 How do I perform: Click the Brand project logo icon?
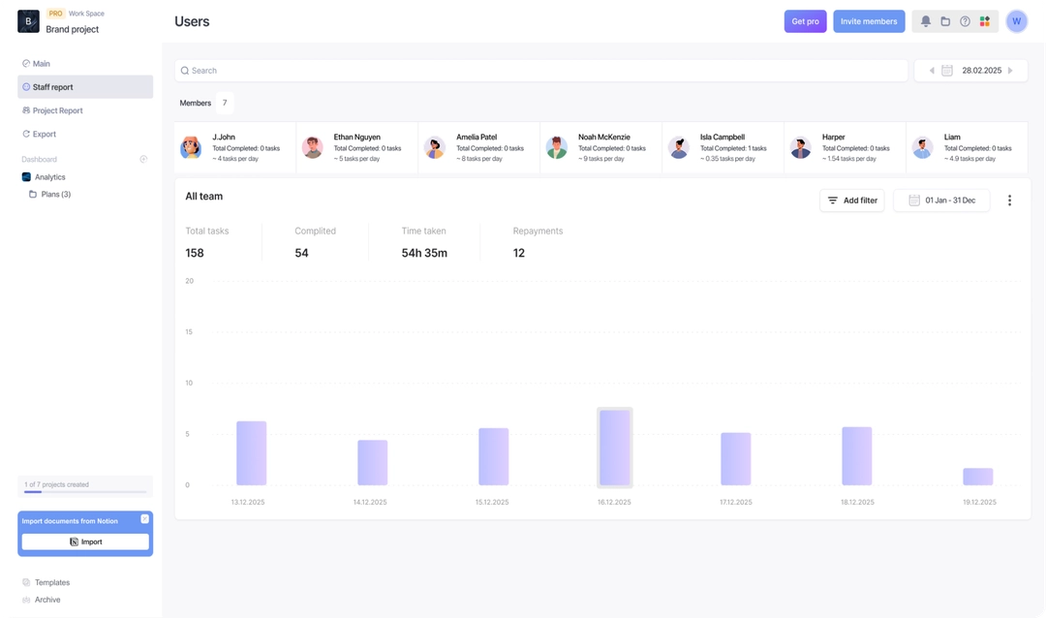pos(28,21)
